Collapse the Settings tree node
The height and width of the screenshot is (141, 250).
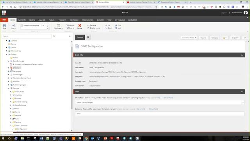[x=9, y=88]
